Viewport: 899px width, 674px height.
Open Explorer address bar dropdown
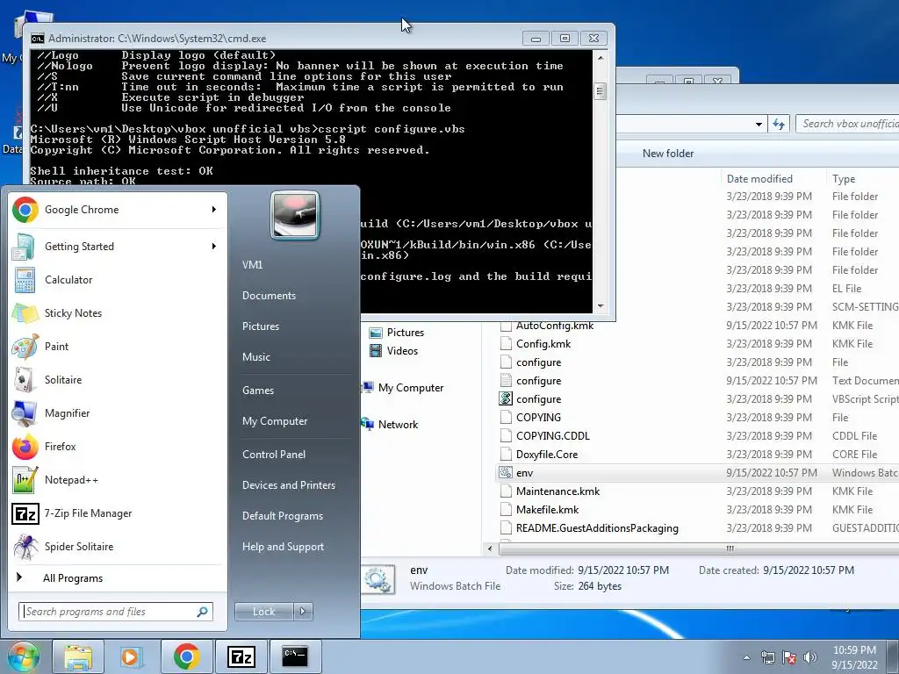pos(759,124)
